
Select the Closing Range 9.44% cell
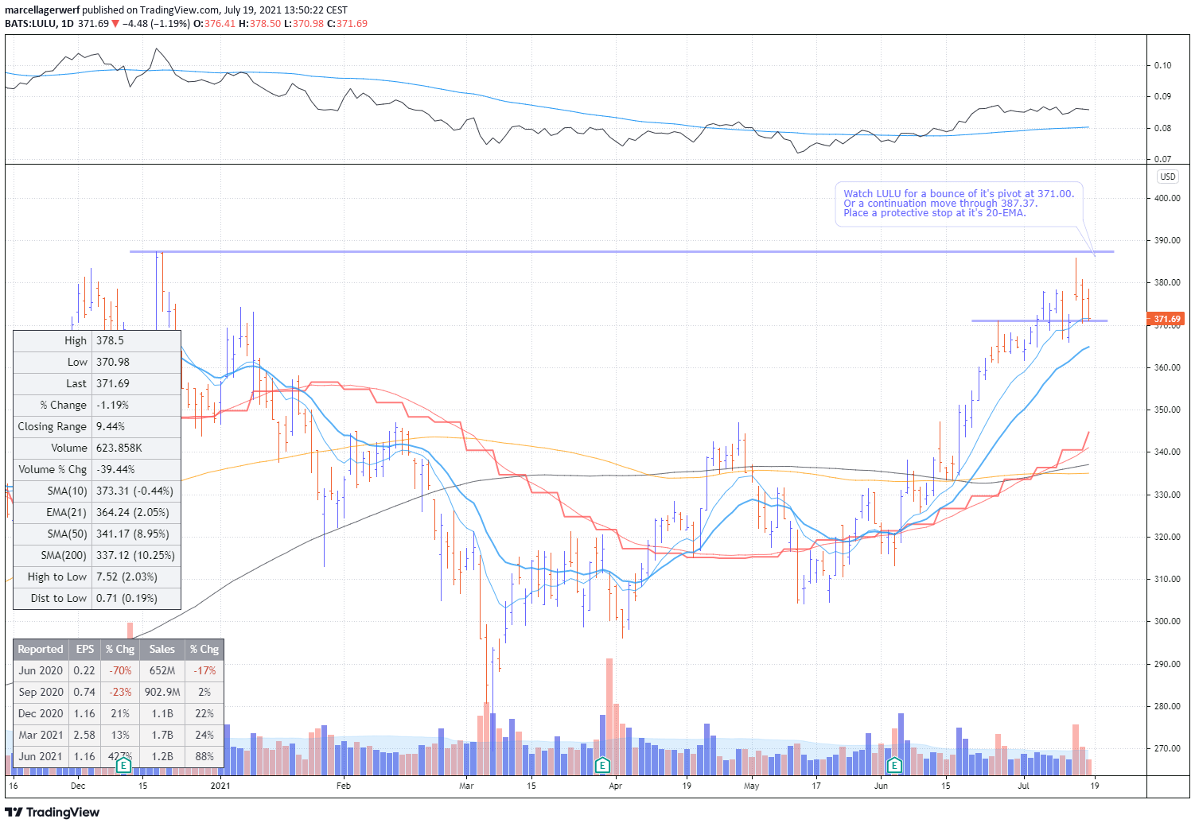click(136, 426)
